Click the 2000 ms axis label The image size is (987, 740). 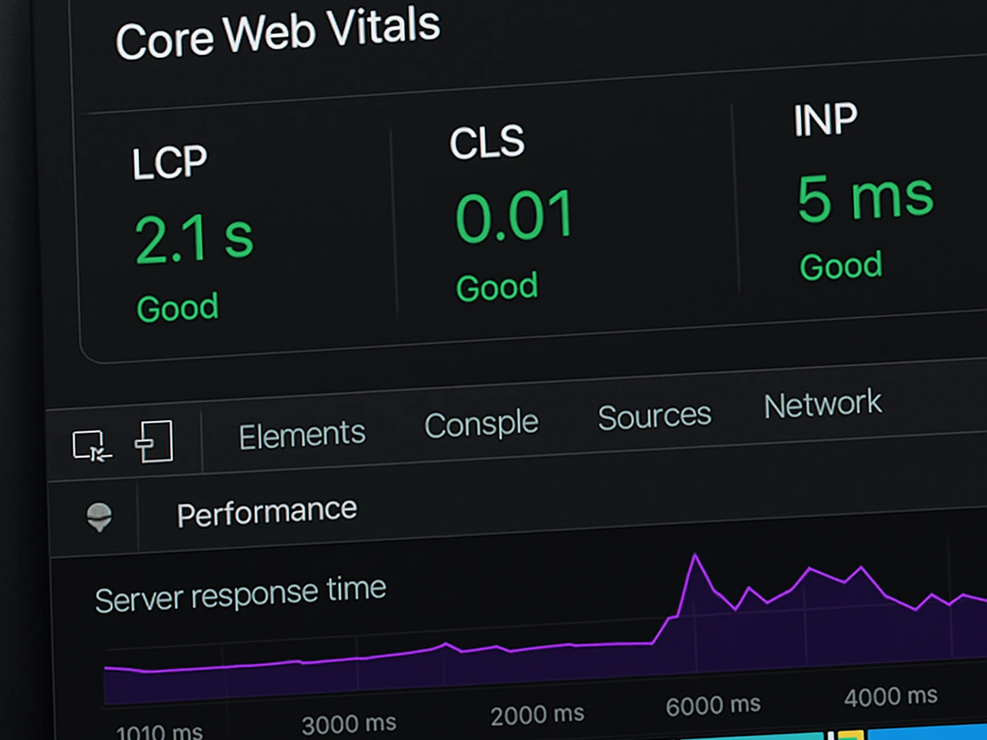tap(537, 715)
